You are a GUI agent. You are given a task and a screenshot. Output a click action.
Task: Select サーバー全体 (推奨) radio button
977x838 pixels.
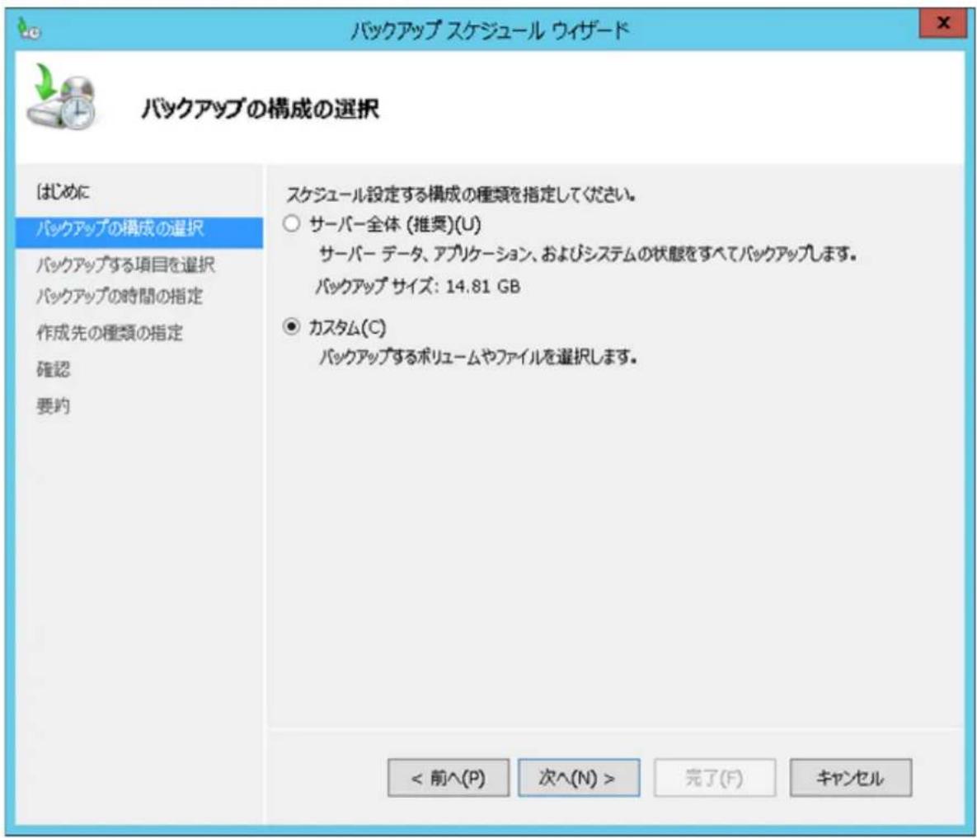(292, 223)
